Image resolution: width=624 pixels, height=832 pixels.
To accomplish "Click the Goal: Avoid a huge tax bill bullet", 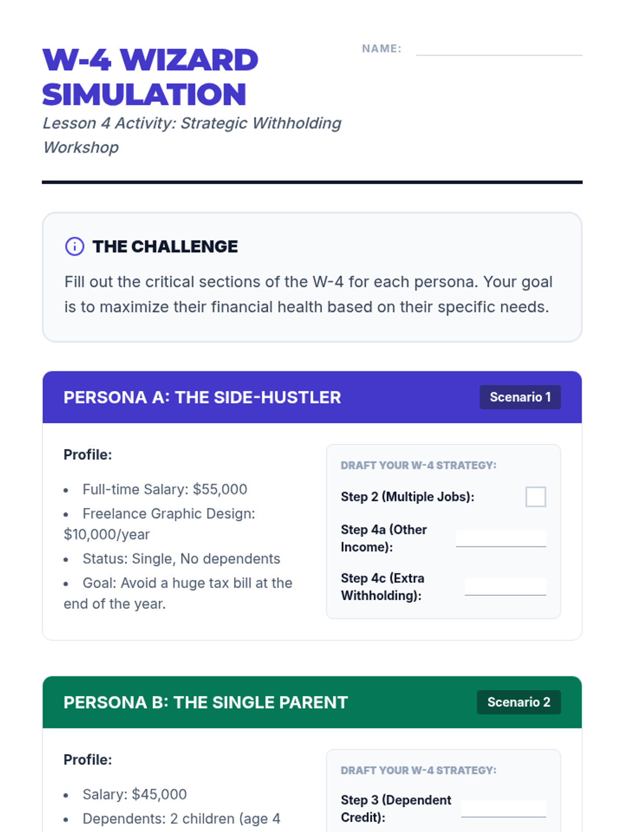I will [x=178, y=593].
